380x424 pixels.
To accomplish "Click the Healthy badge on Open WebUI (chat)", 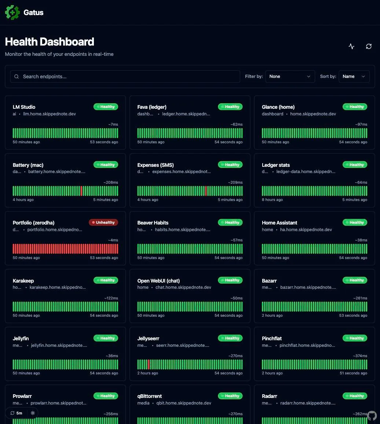I will pyautogui.click(x=230, y=280).
